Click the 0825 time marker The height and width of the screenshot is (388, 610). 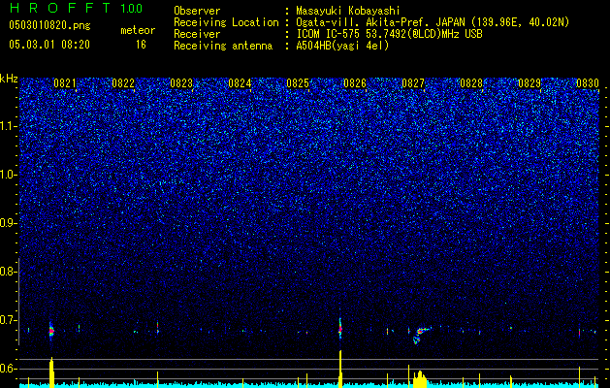coord(298,83)
